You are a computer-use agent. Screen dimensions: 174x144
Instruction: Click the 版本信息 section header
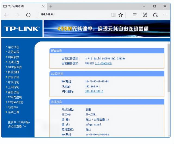pos(107,51)
